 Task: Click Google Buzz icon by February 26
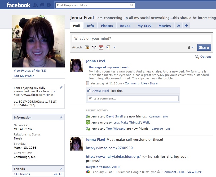(x=88, y=172)
